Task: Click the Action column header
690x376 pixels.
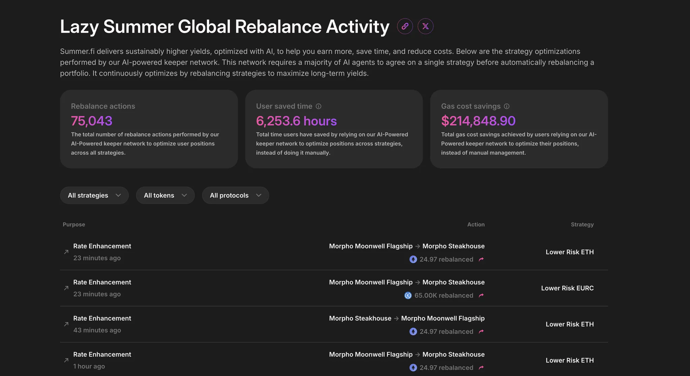Action: point(476,224)
